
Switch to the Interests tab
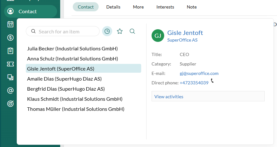(x=165, y=7)
